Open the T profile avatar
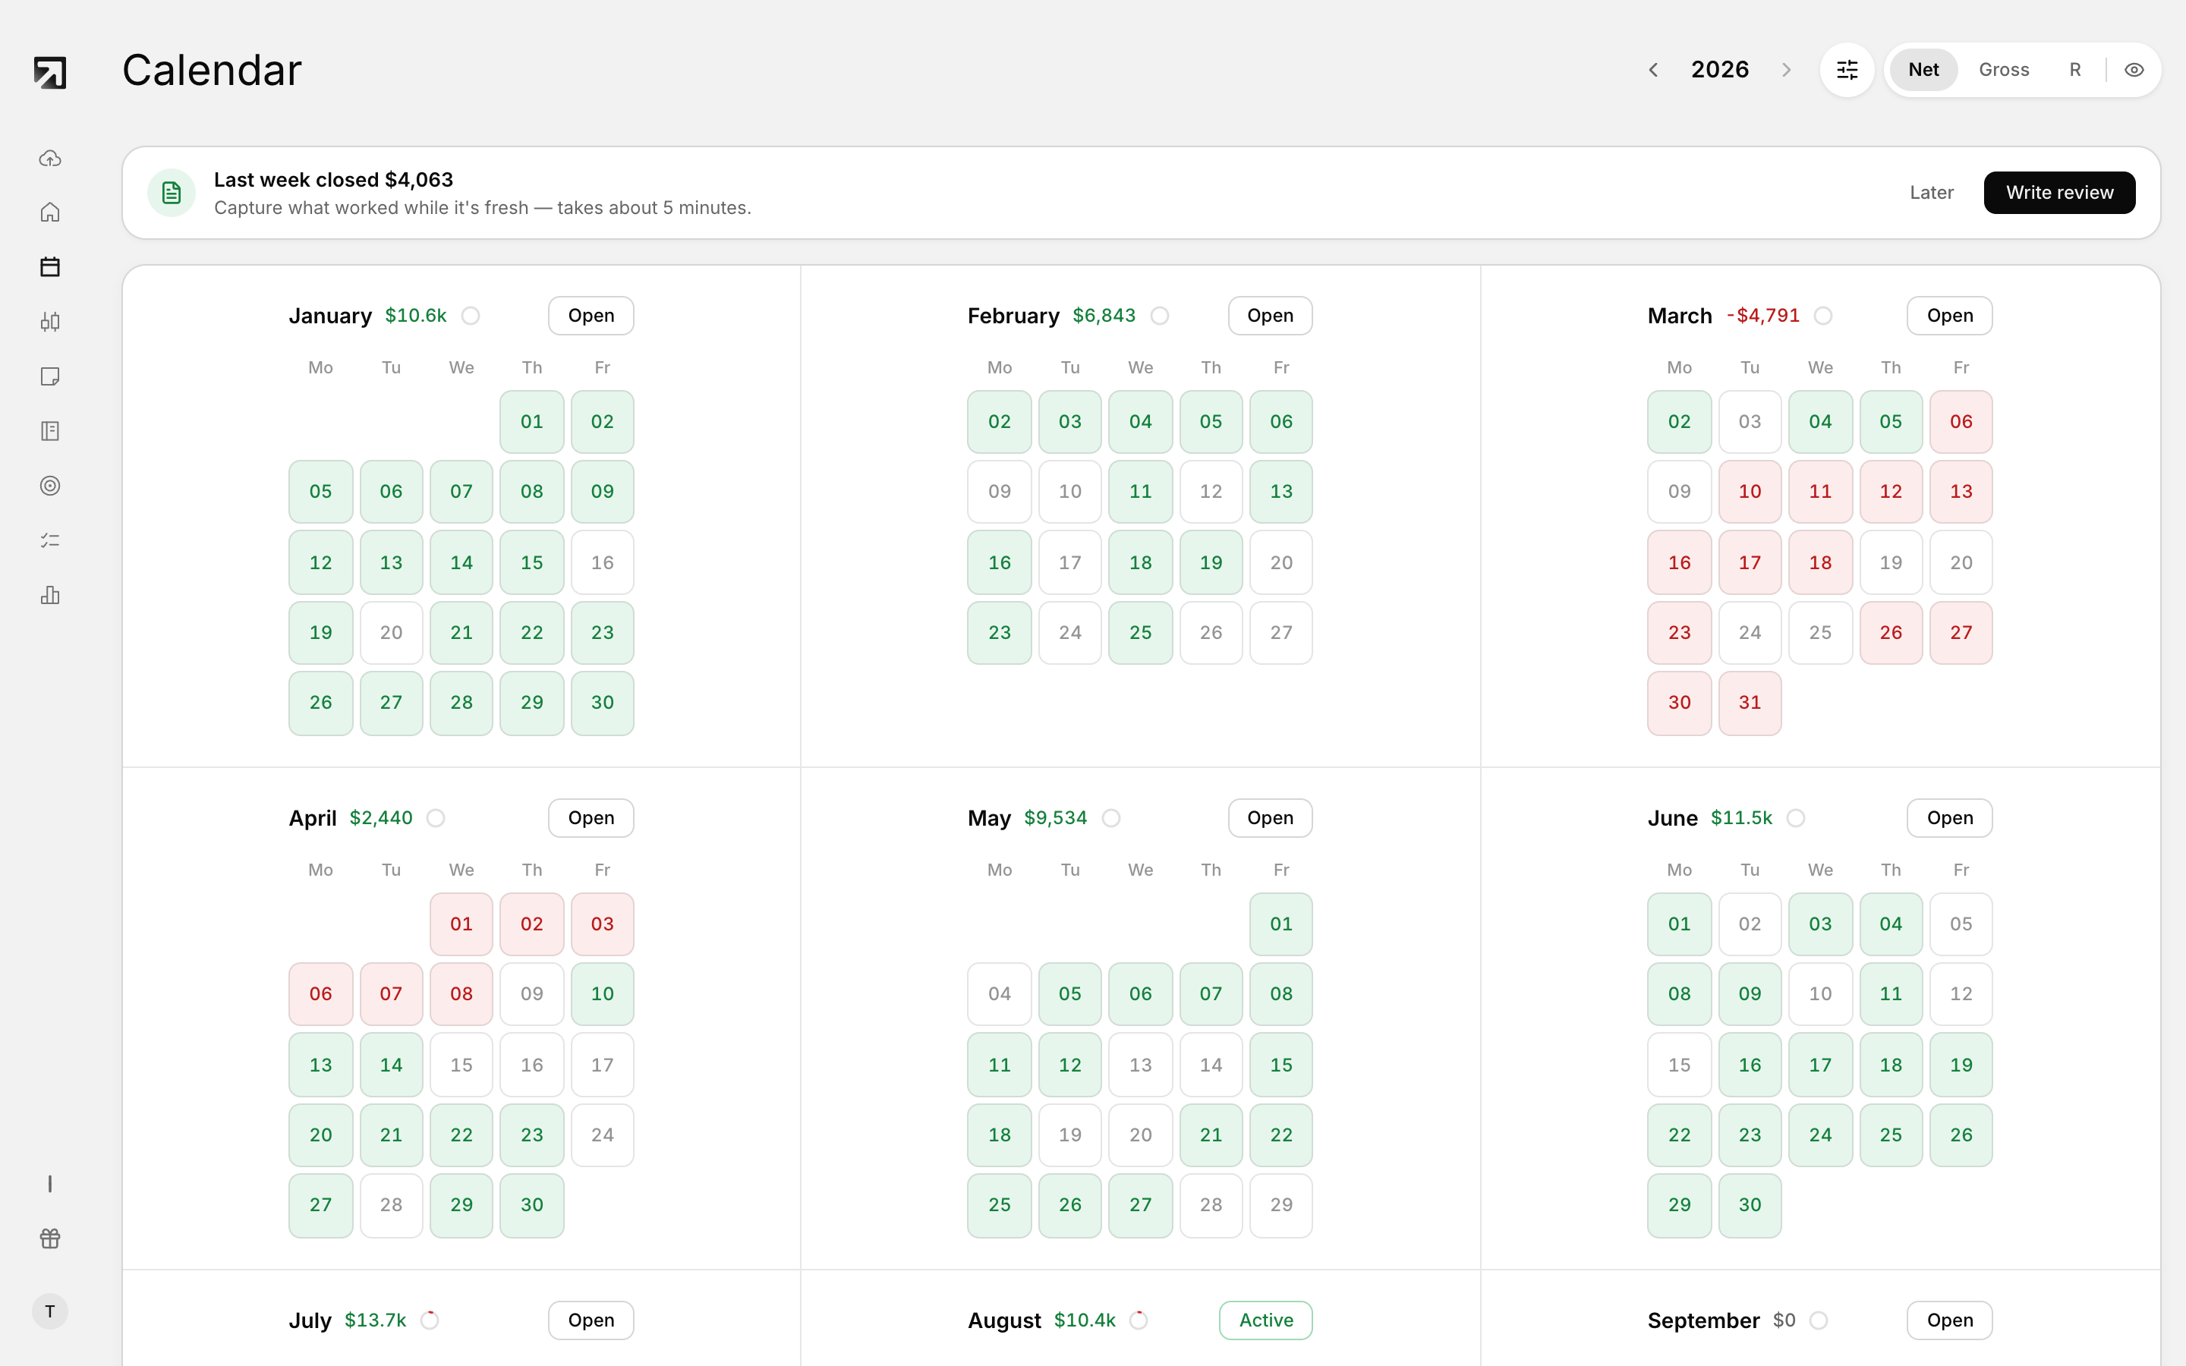Screen dimensions: 2186x1366 pyautogui.click(x=49, y=1311)
